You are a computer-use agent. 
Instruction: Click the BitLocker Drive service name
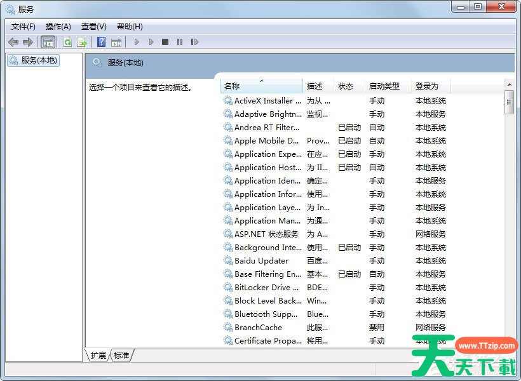(x=266, y=287)
